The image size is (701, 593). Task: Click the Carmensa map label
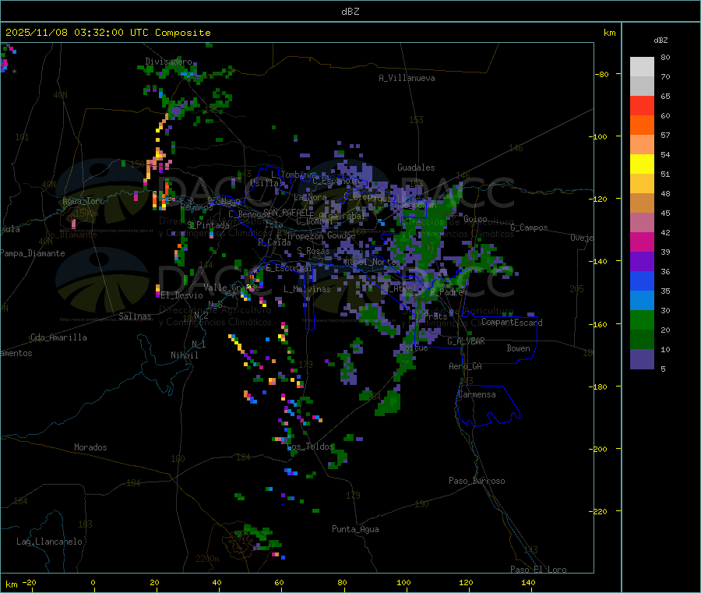(477, 394)
